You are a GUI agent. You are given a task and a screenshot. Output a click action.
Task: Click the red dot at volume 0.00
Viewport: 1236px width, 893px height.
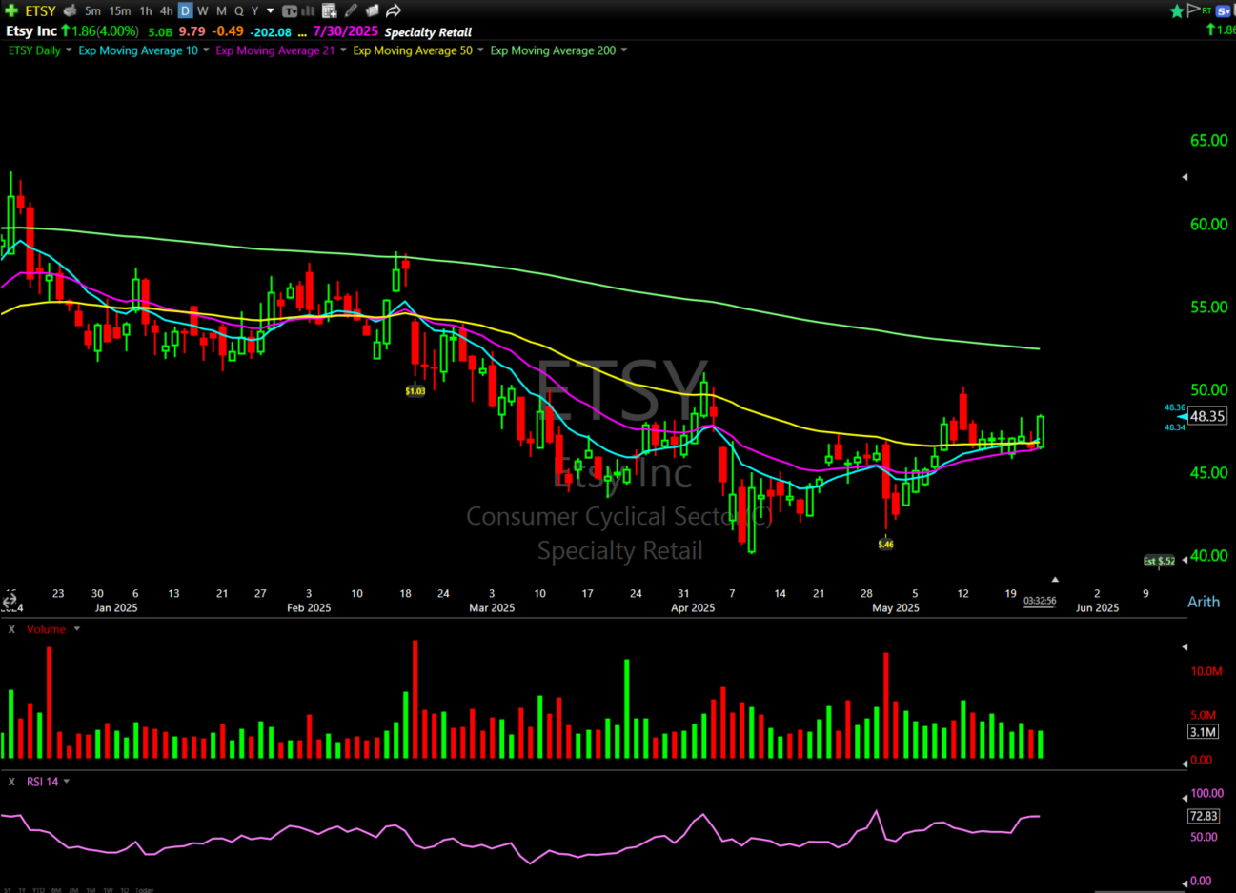(1185, 762)
